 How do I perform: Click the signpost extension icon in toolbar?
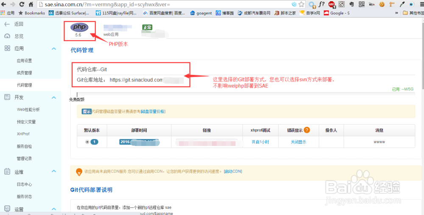392,4
